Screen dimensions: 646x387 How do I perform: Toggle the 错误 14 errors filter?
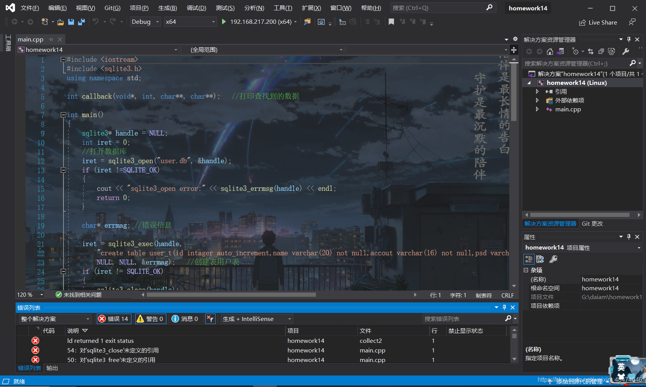click(x=114, y=319)
